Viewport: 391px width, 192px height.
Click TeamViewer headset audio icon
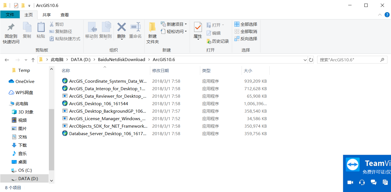(362, 182)
